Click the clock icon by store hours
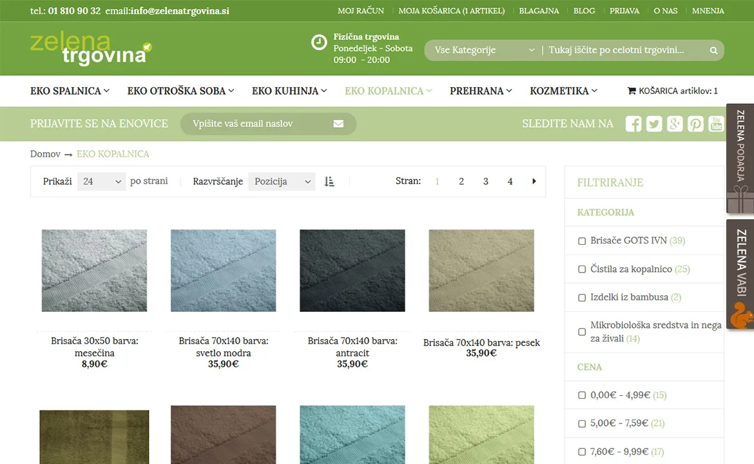The width and height of the screenshot is (754, 464). [319, 43]
